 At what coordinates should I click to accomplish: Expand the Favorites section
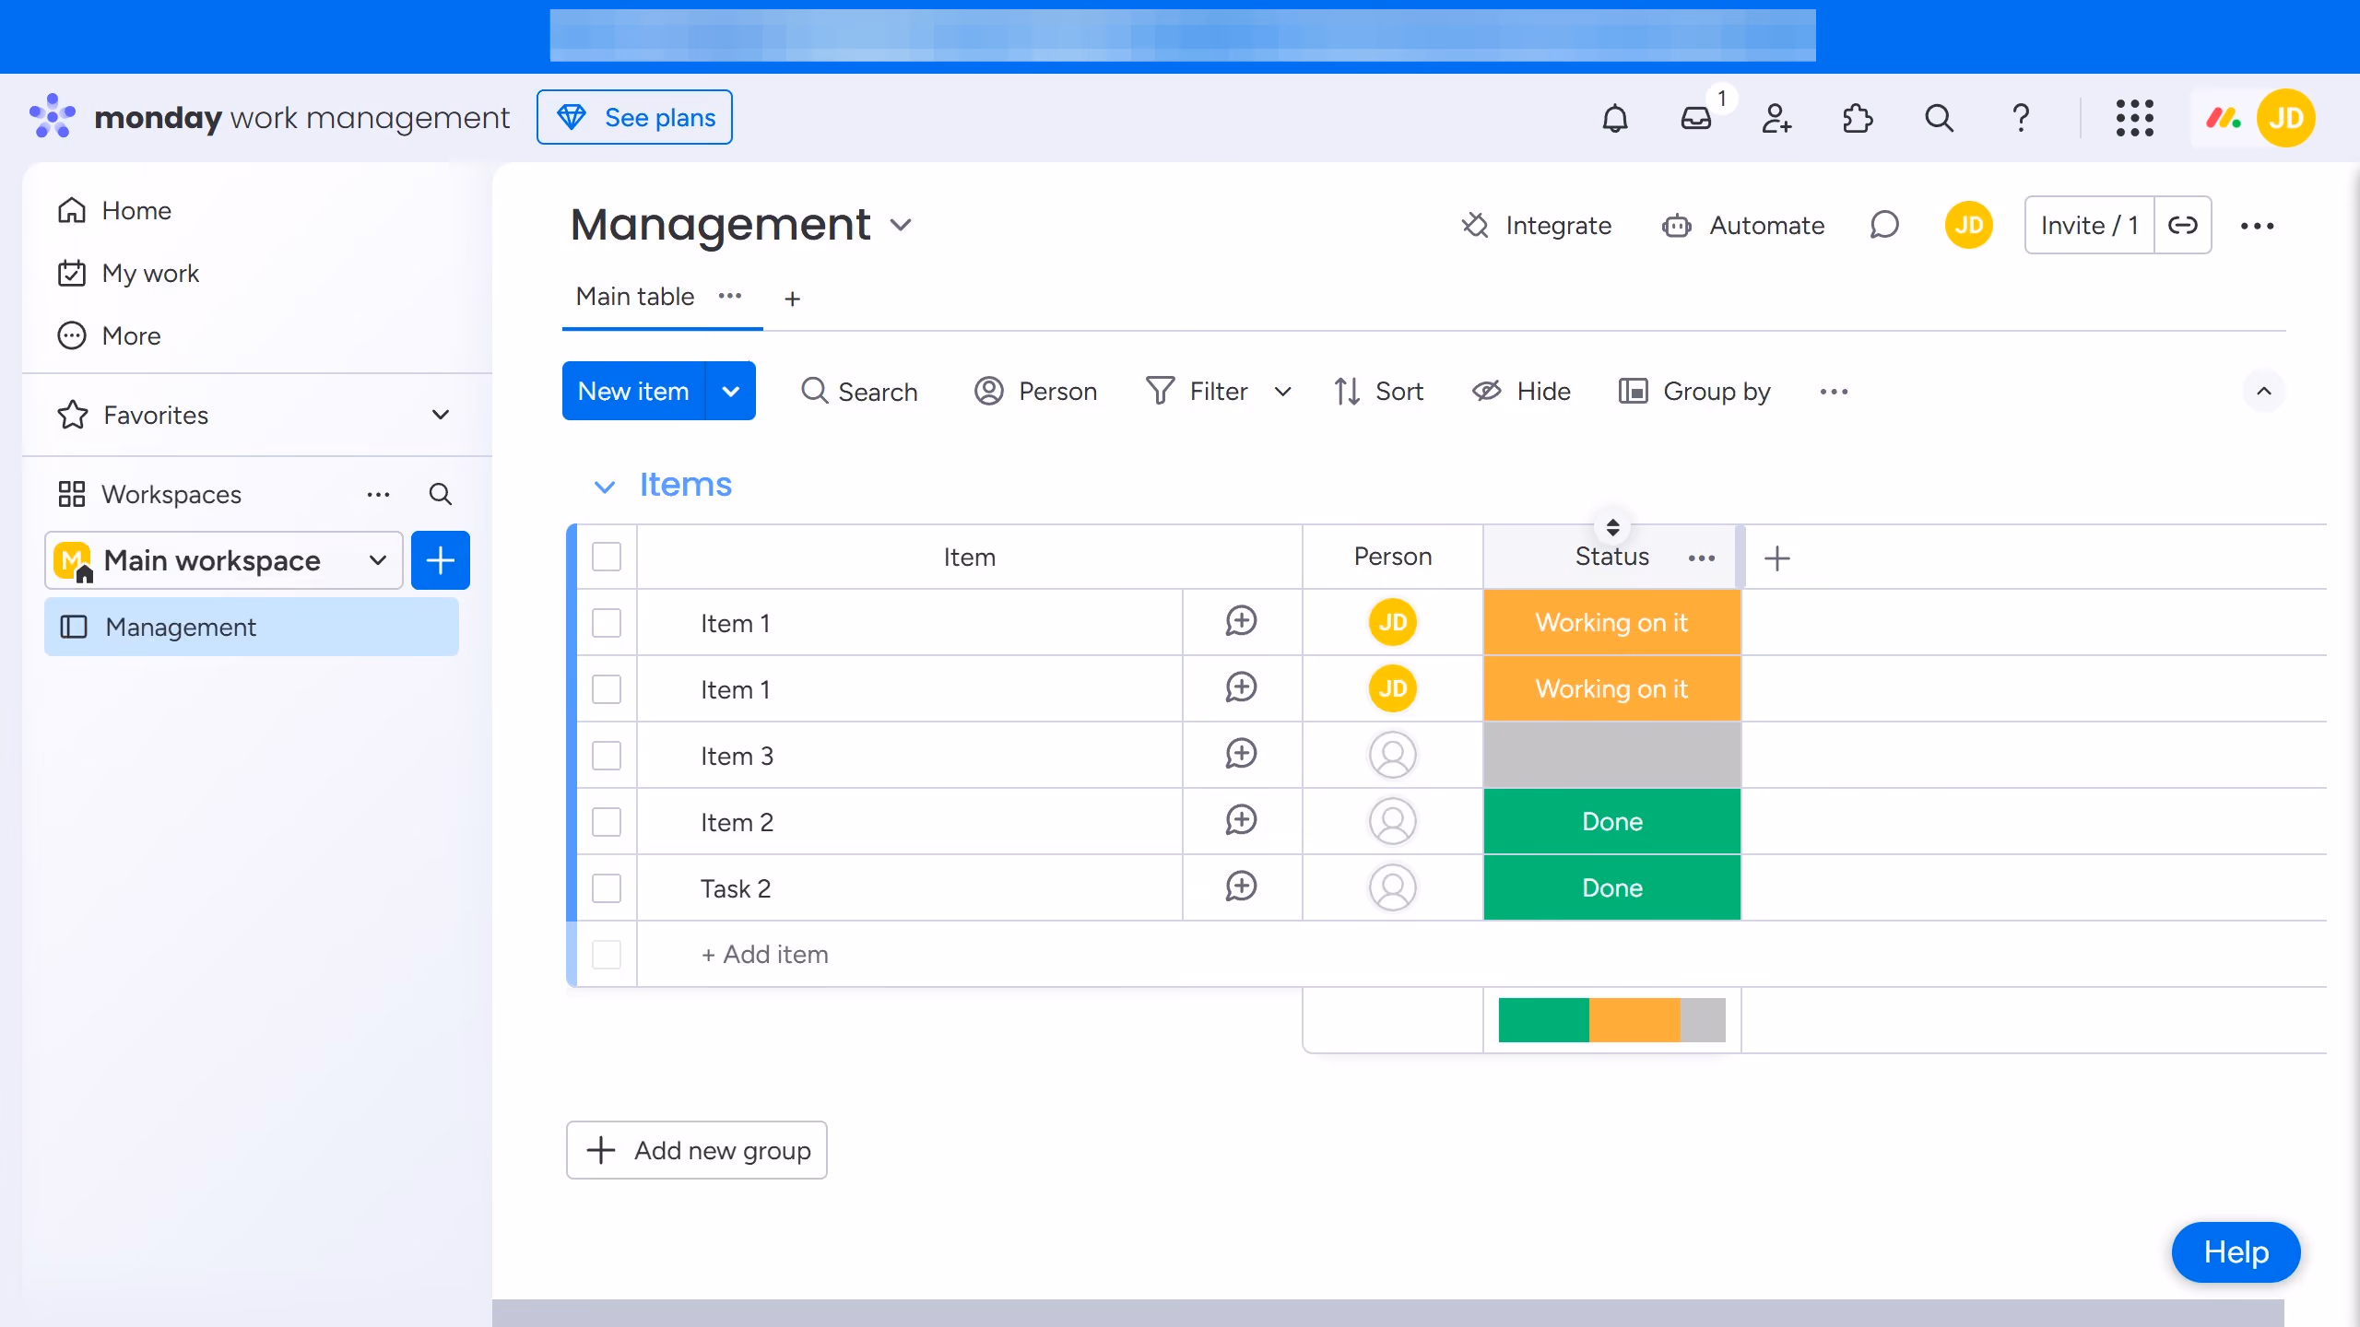[x=441, y=415]
